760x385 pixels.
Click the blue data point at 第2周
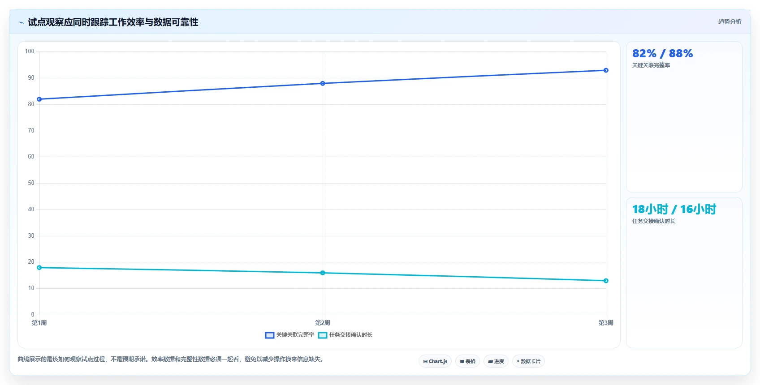pyautogui.click(x=323, y=83)
